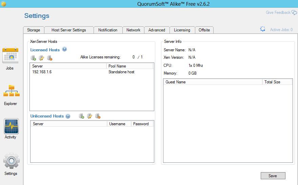
Task: Click the Explorer label in sidebar
Action: click(11, 104)
